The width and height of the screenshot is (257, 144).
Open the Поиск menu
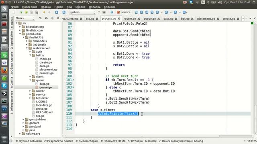(x=59, y=7)
